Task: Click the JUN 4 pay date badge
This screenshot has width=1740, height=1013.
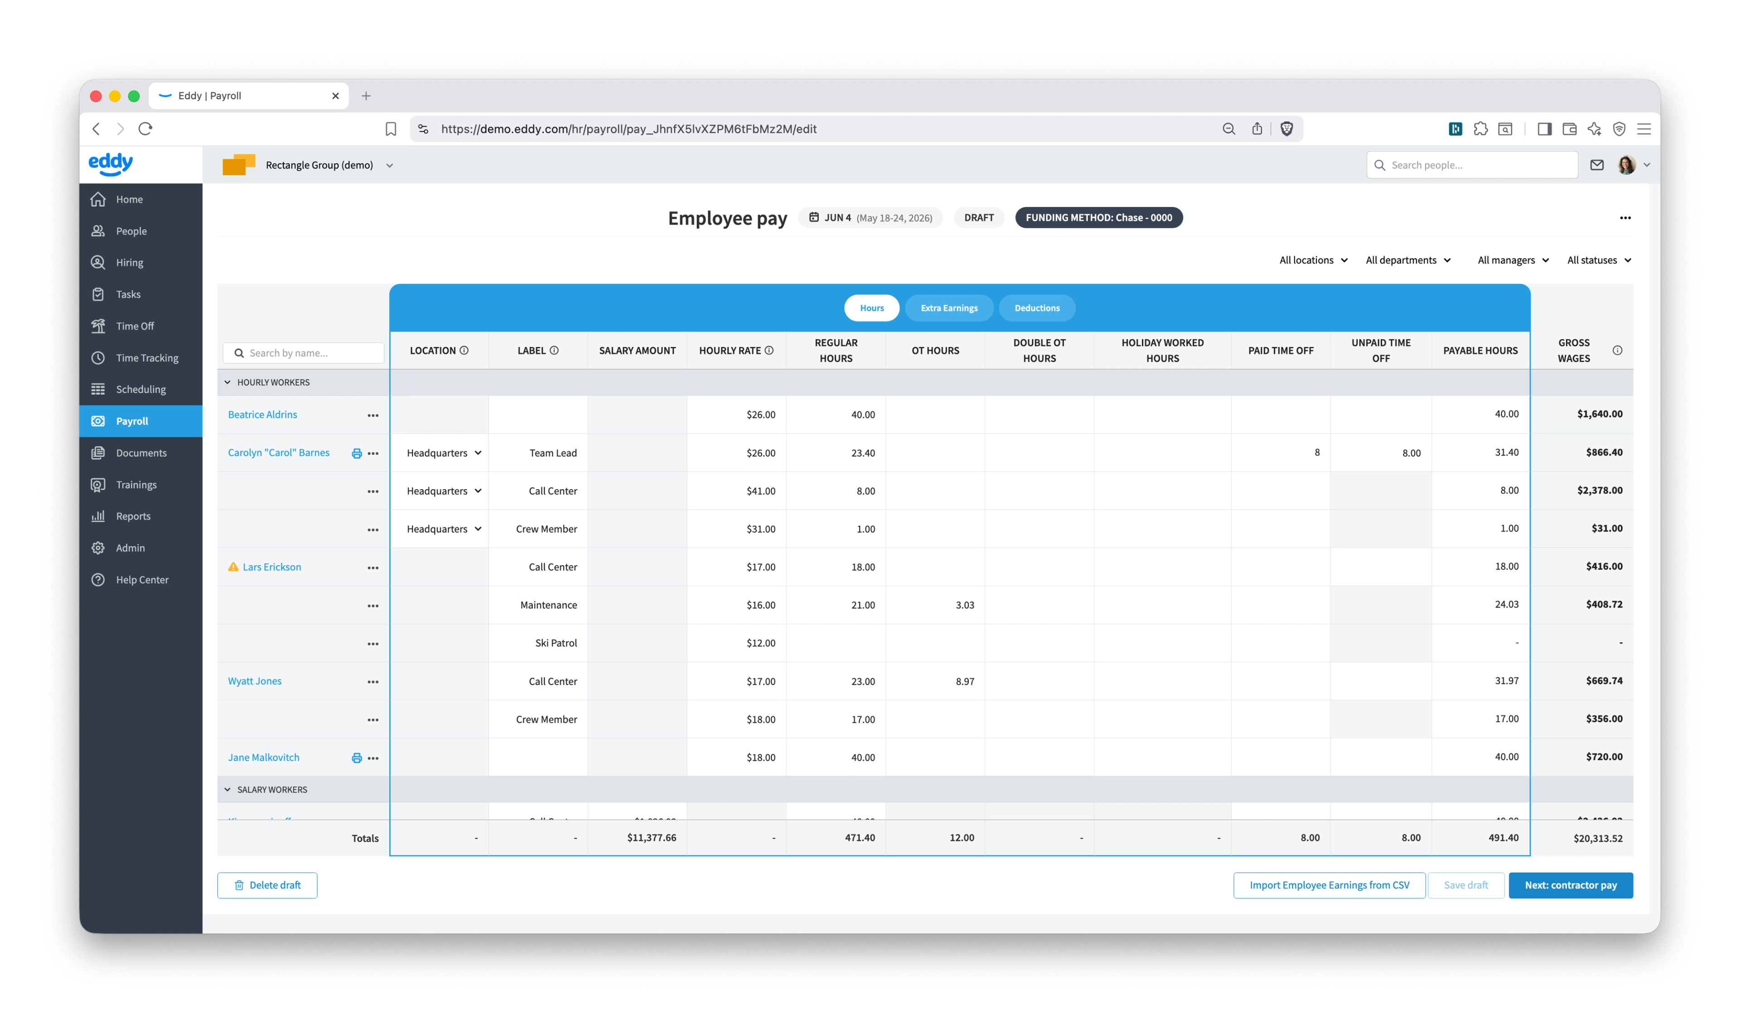Action: click(870, 218)
